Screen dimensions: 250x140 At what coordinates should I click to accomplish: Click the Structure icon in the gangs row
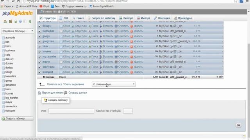pyautogui.click(x=73, y=36)
